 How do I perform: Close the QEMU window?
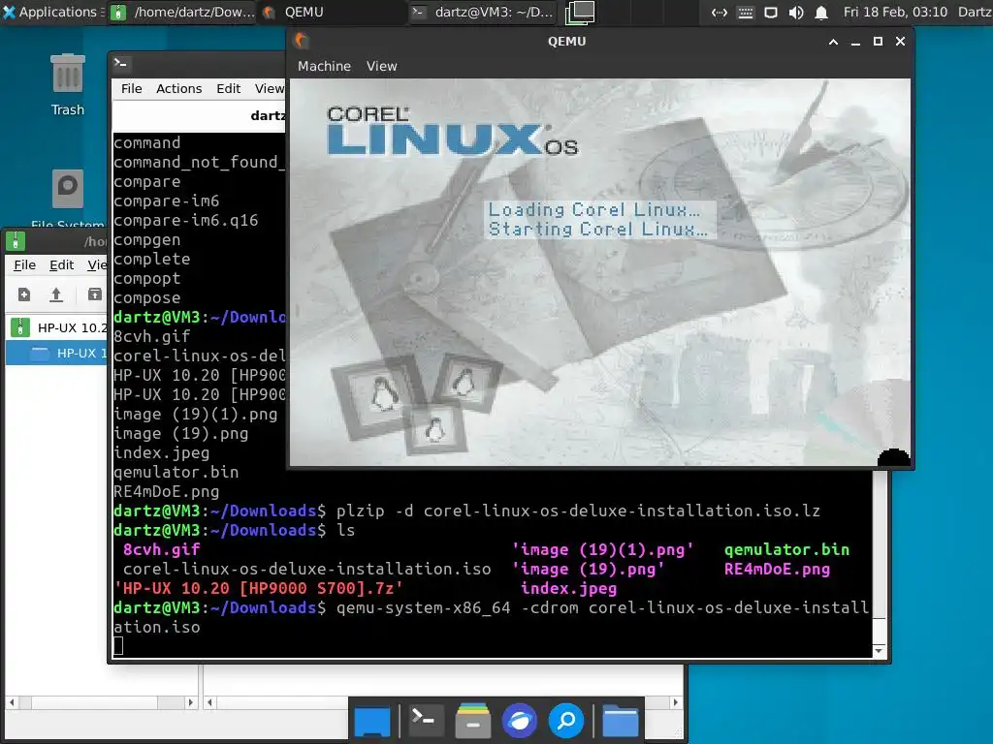(900, 42)
